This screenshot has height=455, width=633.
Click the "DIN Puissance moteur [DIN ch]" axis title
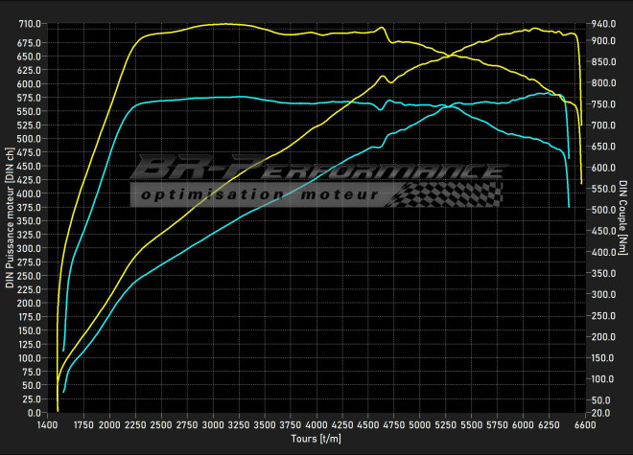click(x=10, y=218)
